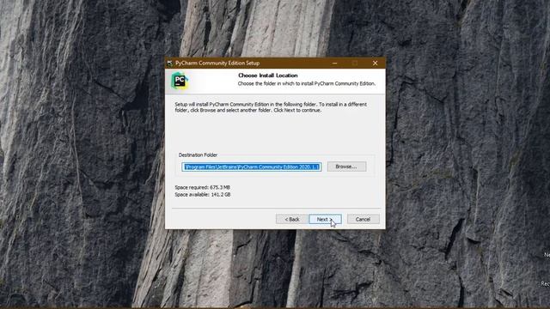Click the 'Destination Folder' group label
This screenshot has width=550, height=309.
198,154
